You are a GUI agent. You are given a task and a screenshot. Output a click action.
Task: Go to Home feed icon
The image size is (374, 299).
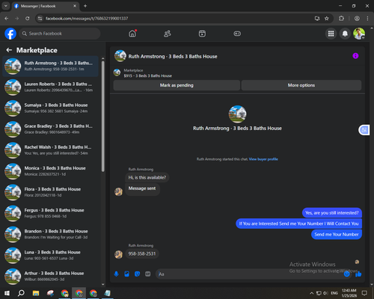[132, 34]
